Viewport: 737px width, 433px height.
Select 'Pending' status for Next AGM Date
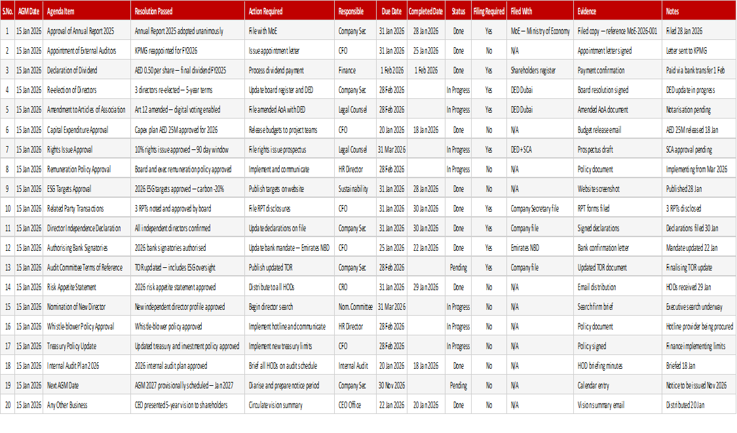[x=459, y=385]
